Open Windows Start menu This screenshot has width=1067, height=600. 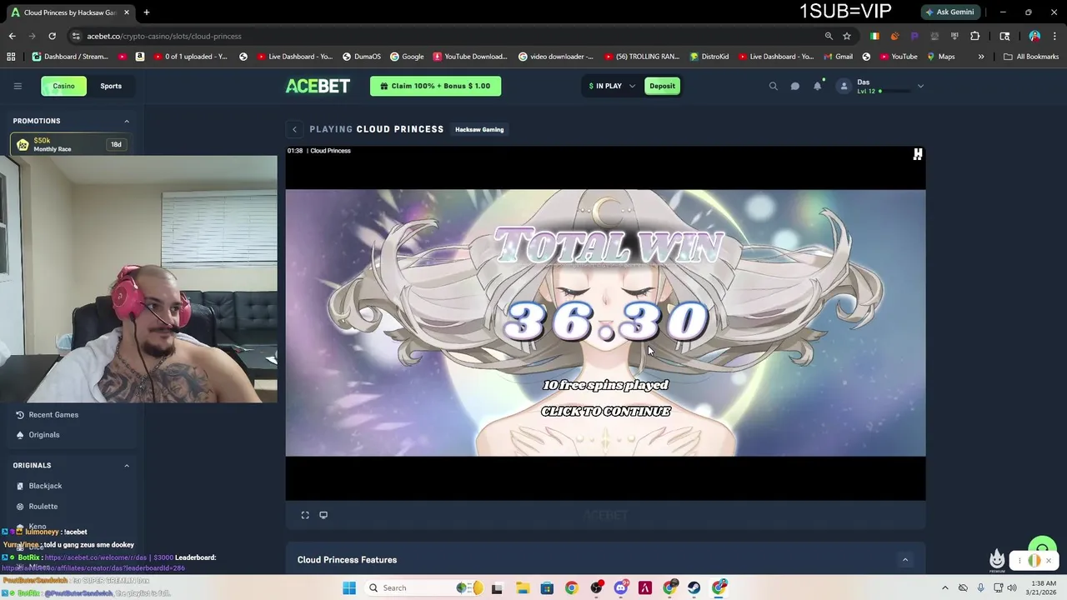pyautogui.click(x=349, y=587)
